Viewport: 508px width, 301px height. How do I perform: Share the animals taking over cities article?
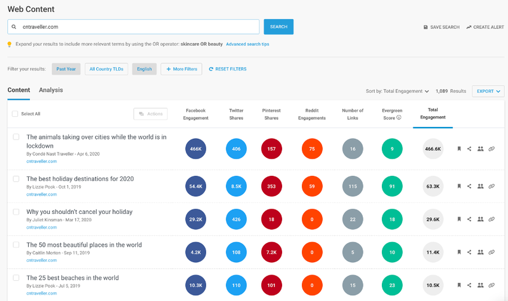[x=469, y=149]
